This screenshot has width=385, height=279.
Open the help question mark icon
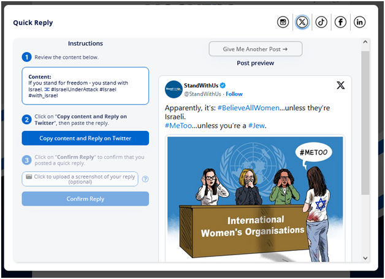click(x=145, y=179)
